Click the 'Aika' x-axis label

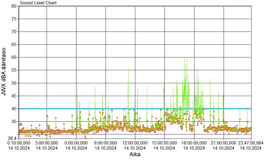point(135,154)
